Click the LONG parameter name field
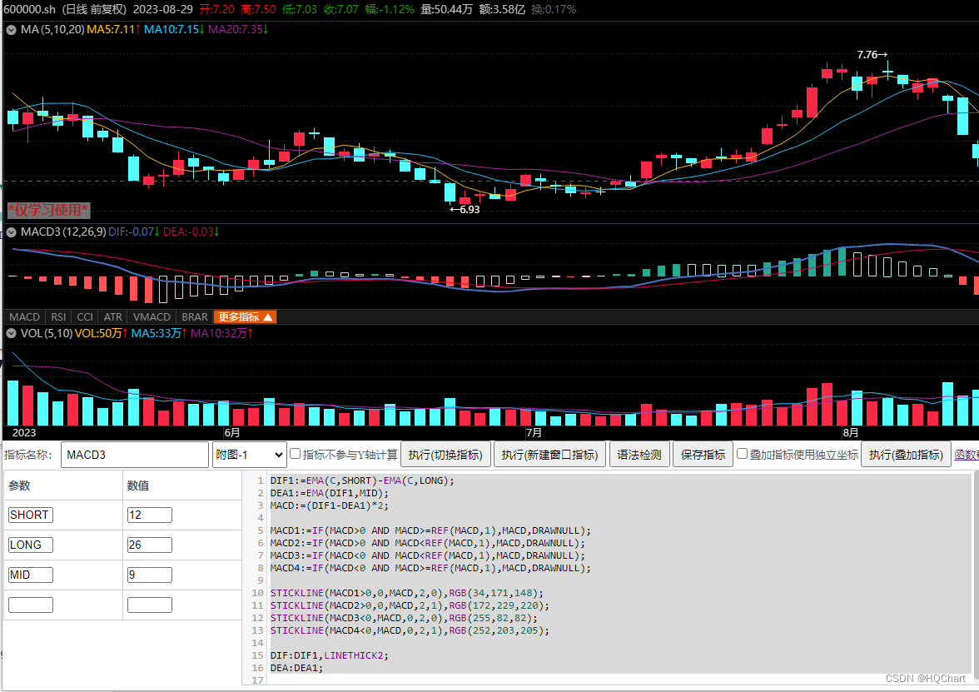The height and width of the screenshot is (692, 979). pos(31,545)
